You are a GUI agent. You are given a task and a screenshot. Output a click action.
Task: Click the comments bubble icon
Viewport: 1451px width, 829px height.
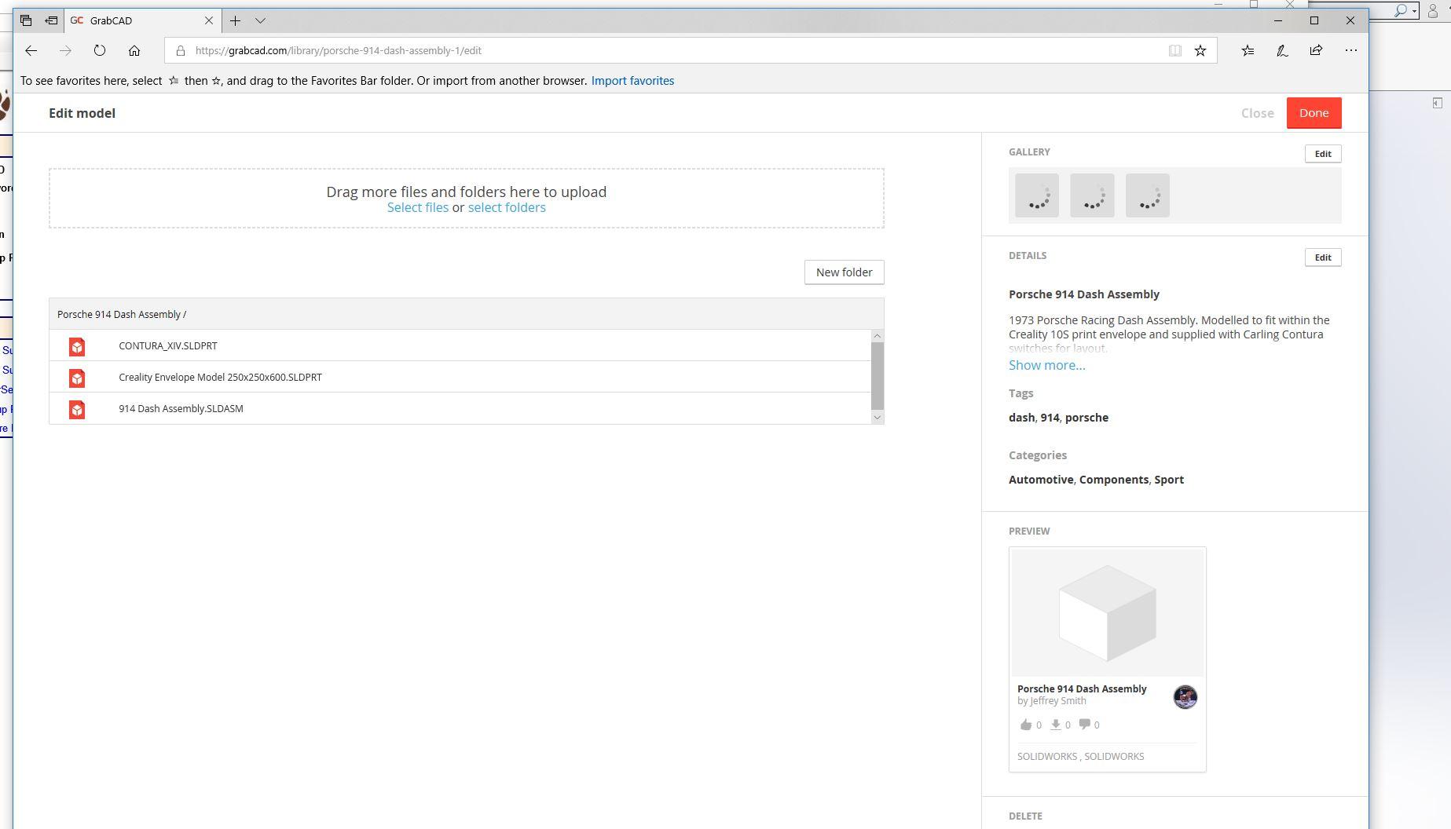(x=1084, y=724)
